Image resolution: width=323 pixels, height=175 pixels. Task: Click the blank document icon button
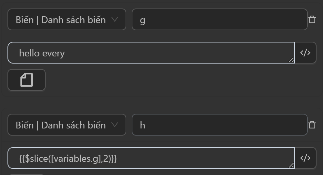(x=27, y=80)
